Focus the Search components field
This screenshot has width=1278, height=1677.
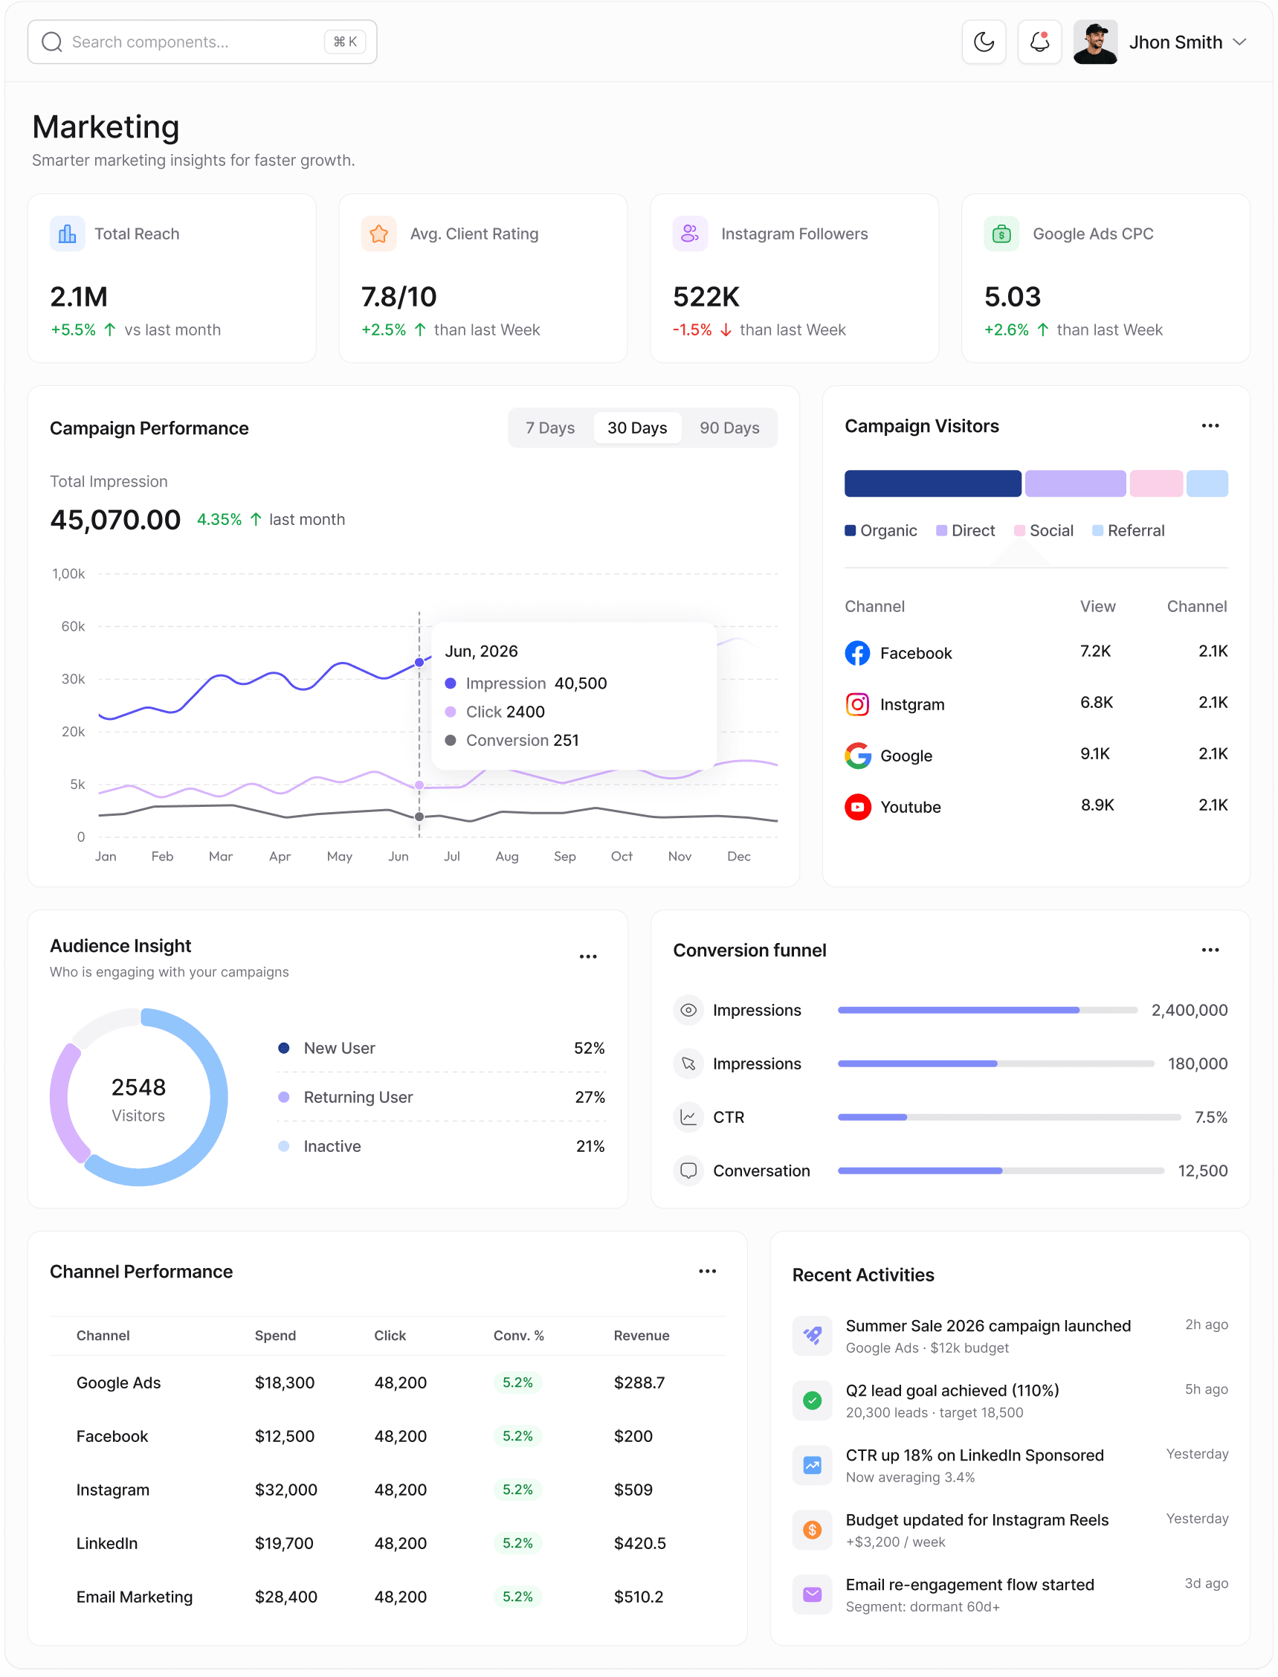click(202, 42)
